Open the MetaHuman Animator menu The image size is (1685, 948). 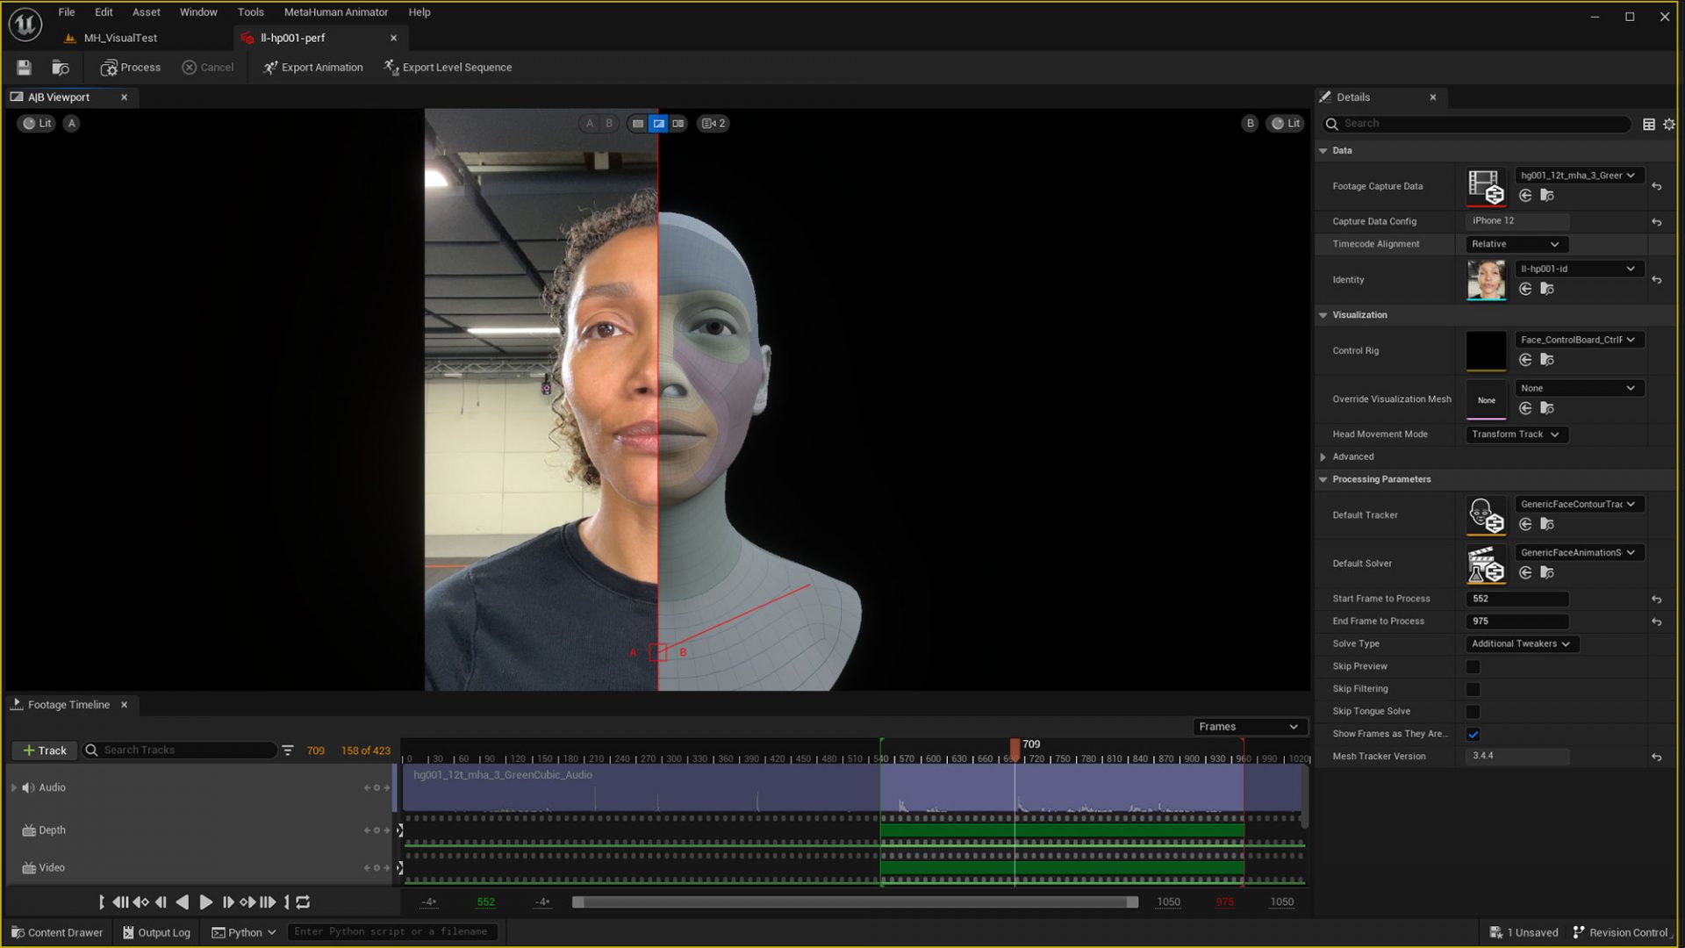click(x=335, y=12)
